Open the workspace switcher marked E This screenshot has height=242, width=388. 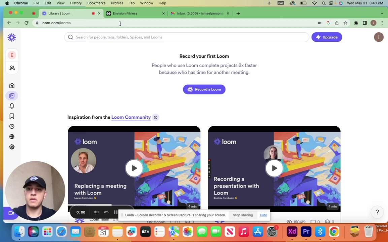click(12, 55)
